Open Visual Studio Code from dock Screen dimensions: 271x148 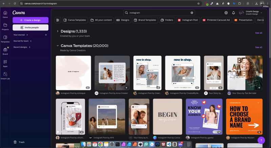(169, 144)
